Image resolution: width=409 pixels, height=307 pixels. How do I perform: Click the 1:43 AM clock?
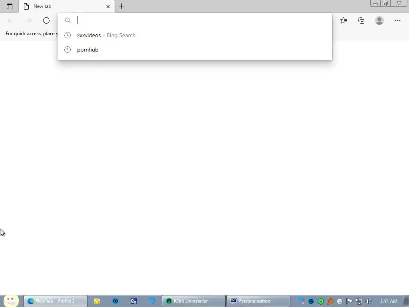pyautogui.click(x=389, y=301)
